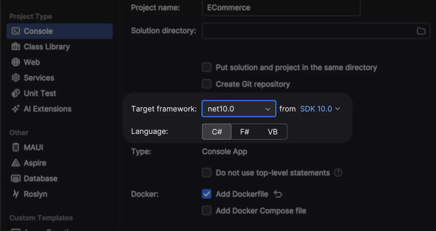Click the MAUI icon
This screenshot has height=231, width=436.
[x=16, y=147]
